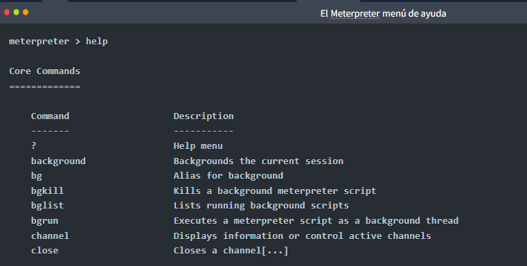Select the 'close' command text
The width and height of the screenshot is (527, 266).
[x=45, y=251]
